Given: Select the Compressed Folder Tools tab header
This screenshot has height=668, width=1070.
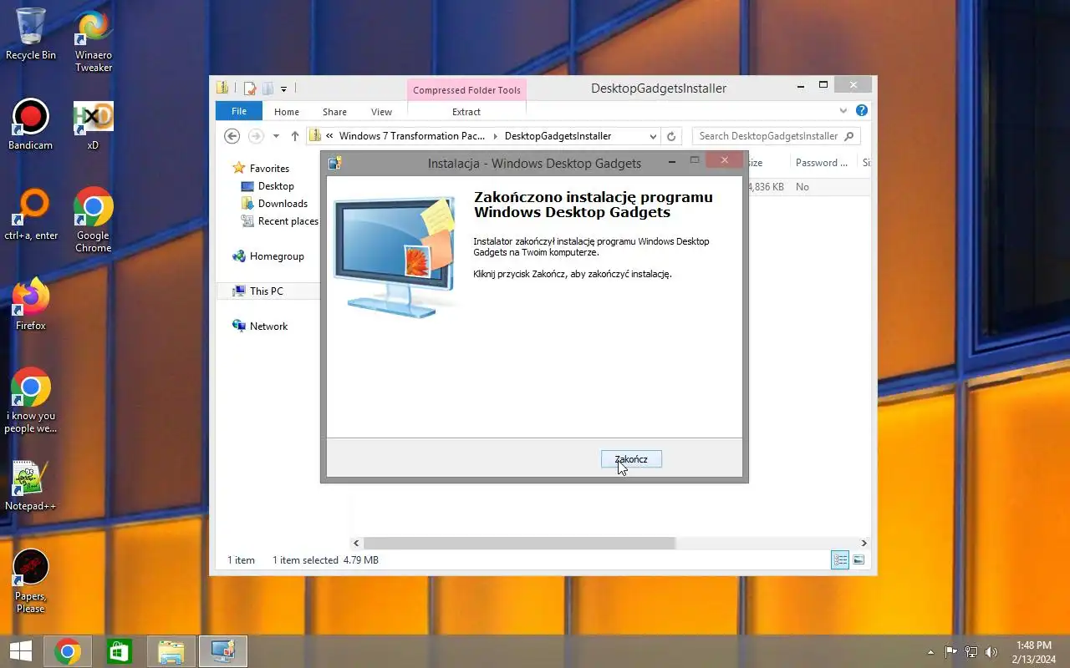Looking at the screenshot, I should pyautogui.click(x=466, y=90).
